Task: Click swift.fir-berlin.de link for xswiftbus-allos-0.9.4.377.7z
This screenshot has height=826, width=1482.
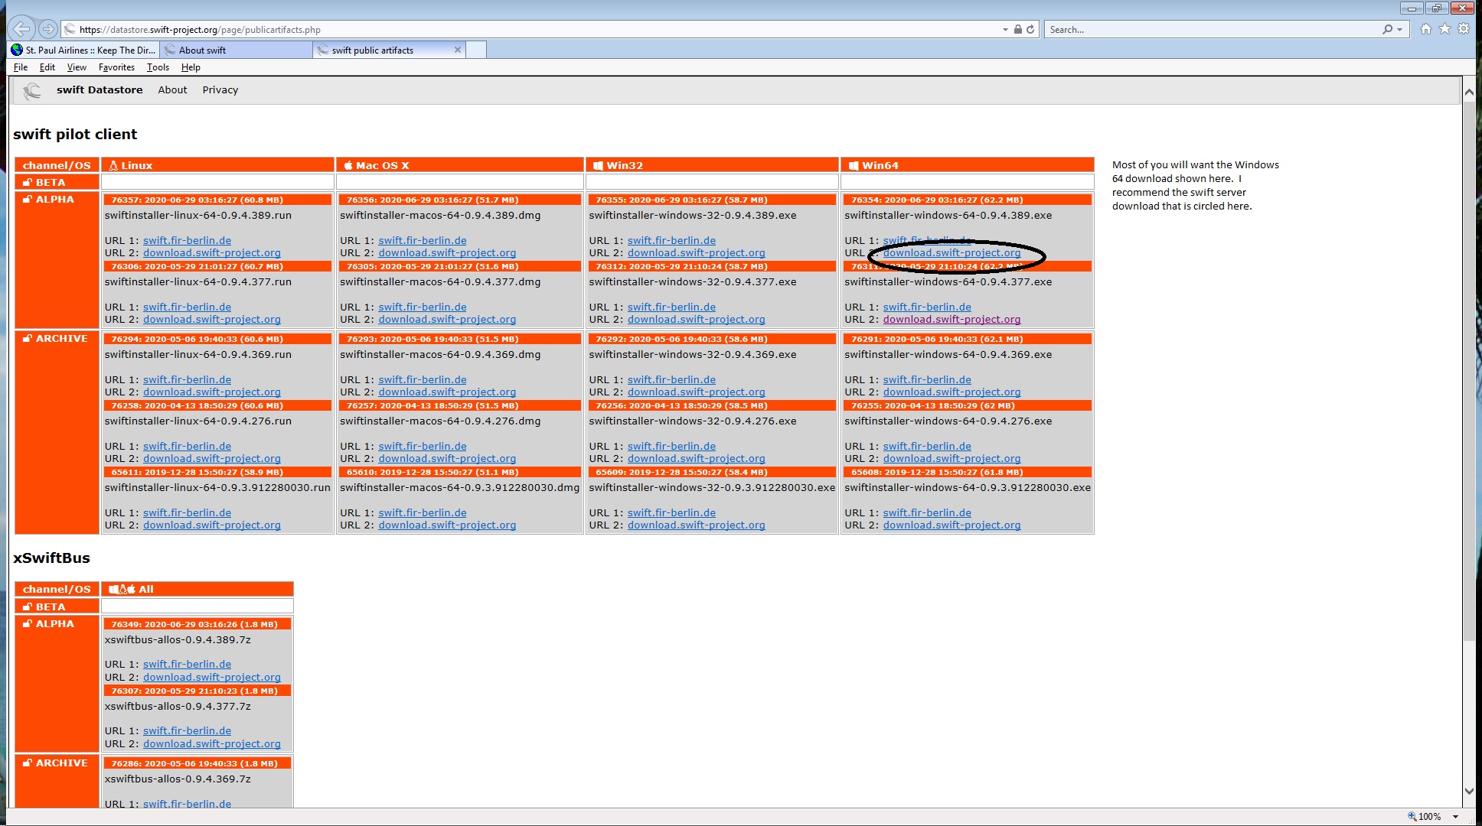Action: tap(187, 730)
